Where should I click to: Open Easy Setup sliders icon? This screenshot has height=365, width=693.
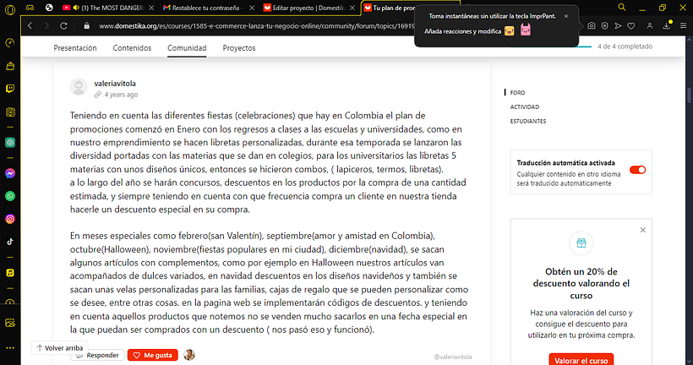tap(683, 26)
